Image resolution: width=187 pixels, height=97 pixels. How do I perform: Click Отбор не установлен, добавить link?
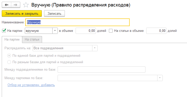point(31,85)
